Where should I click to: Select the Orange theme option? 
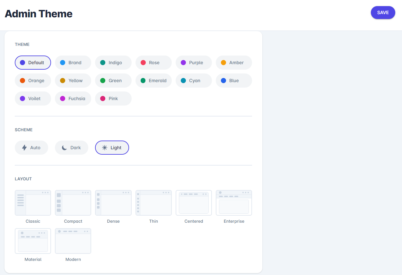33,81
